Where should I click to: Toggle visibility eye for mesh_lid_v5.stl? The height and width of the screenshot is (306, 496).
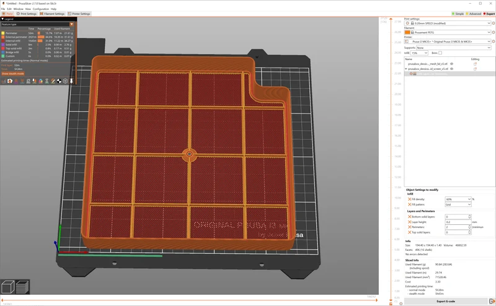tap(452, 64)
